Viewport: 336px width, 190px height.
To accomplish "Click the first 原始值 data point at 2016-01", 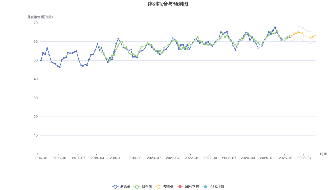I will [x=41, y=60].
